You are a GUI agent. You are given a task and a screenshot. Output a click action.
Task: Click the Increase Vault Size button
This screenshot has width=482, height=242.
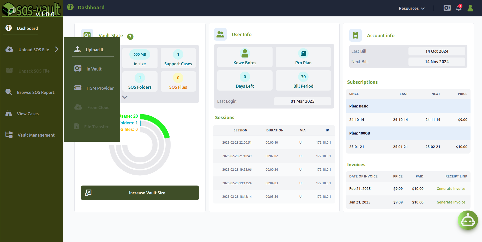point(140,193)
